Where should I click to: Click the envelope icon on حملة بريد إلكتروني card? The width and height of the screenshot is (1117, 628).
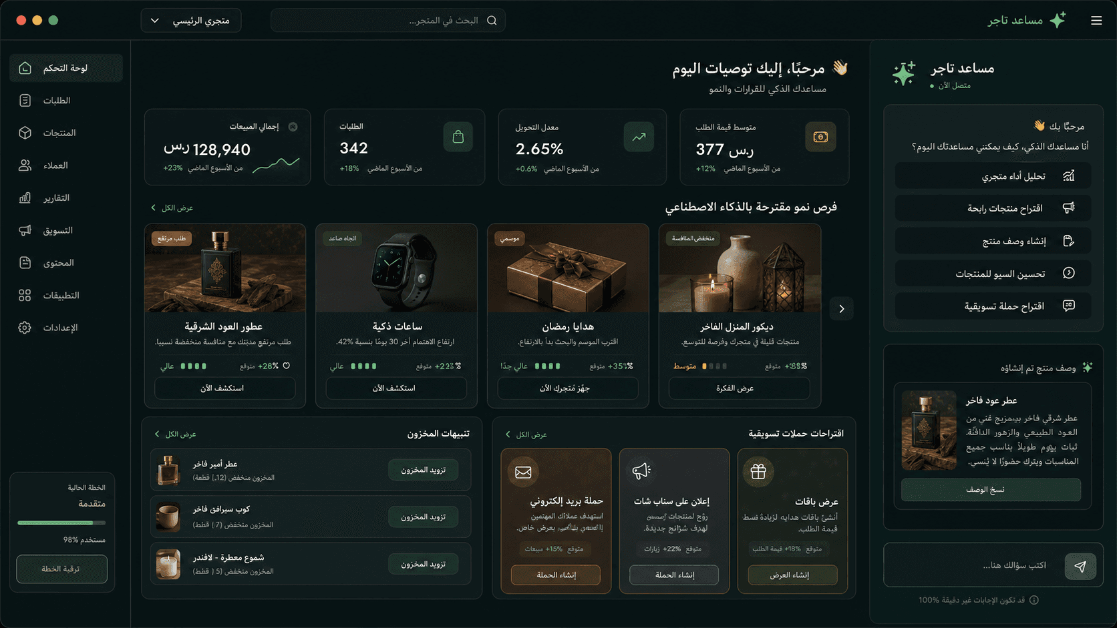[523, 472]
